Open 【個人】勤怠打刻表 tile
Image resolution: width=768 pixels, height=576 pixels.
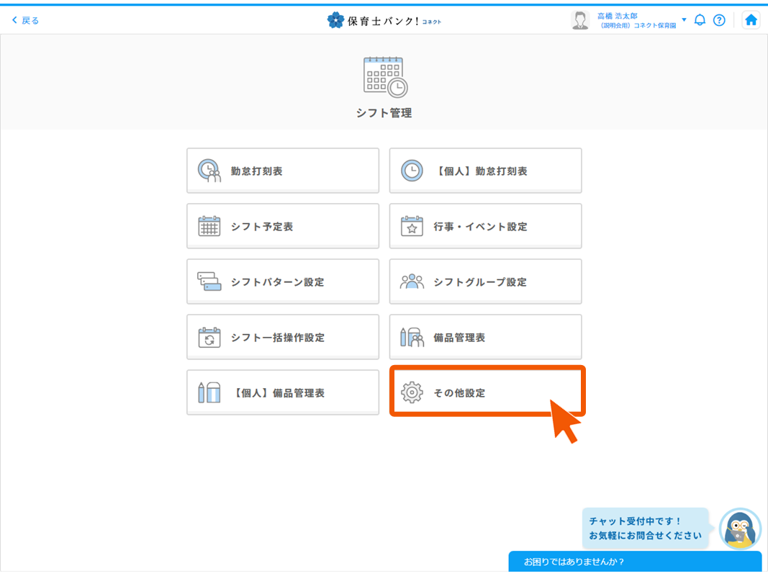point(485,171)
